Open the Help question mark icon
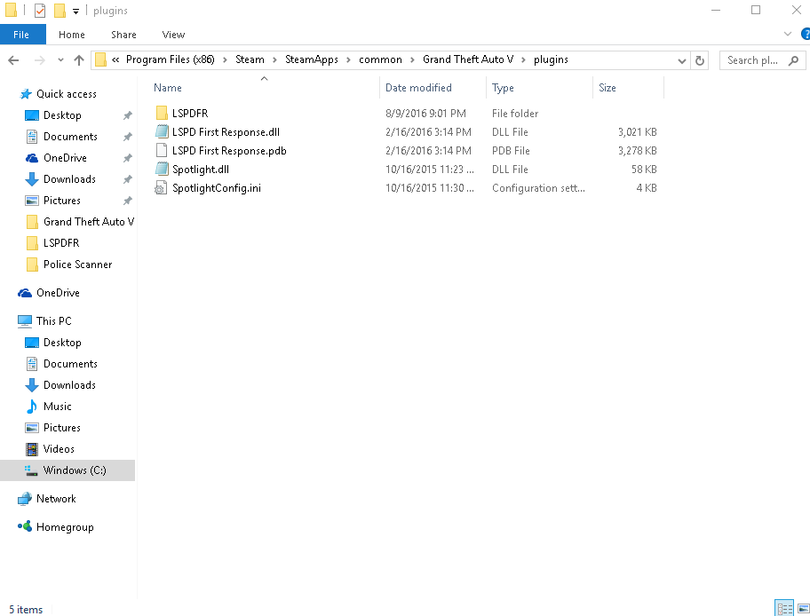810x616 pixels. pyautogui.click(x=805, y=34)
